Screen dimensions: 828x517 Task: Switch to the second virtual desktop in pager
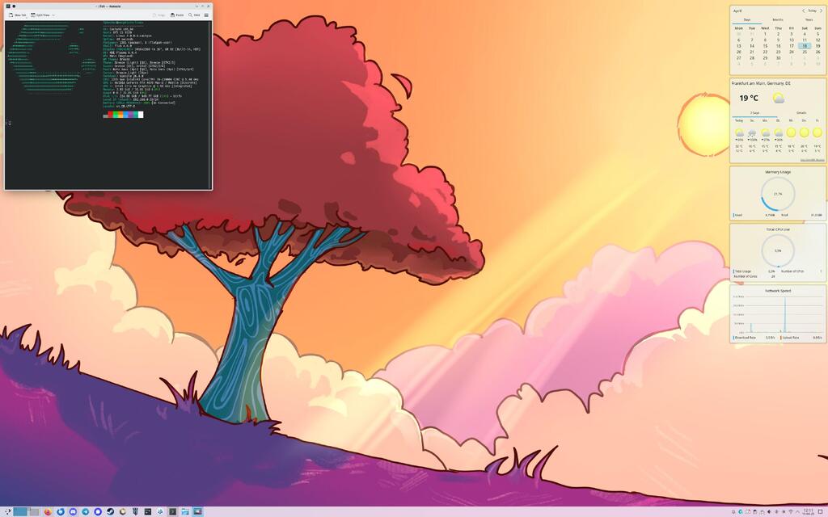(34, 511)
